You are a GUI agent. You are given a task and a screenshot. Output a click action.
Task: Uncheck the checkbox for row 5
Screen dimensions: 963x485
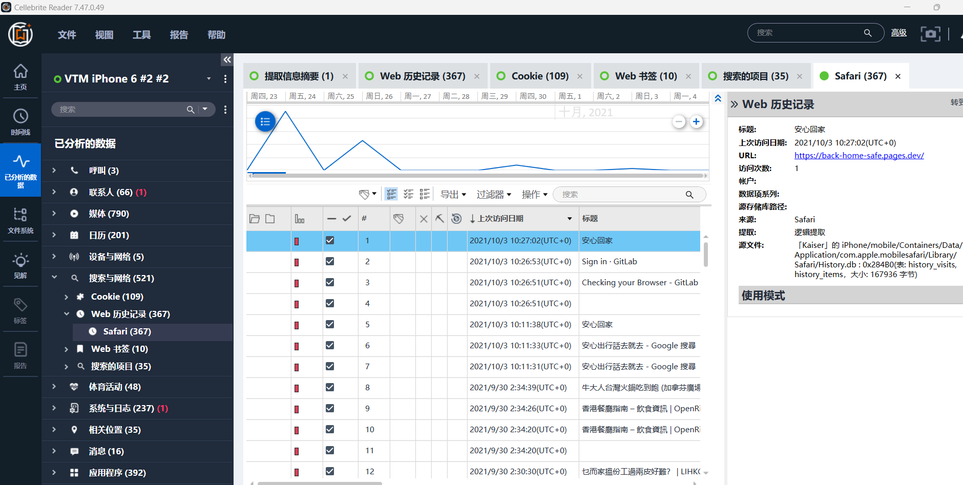[330, 324]
